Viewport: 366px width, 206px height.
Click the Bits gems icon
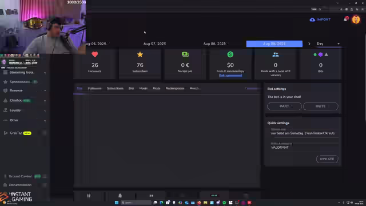[321, 54]
